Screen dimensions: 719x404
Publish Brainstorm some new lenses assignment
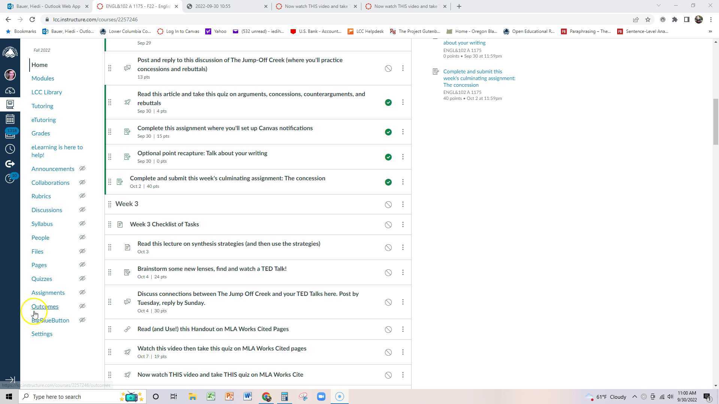pyautogui.click(x=388, y=273)
